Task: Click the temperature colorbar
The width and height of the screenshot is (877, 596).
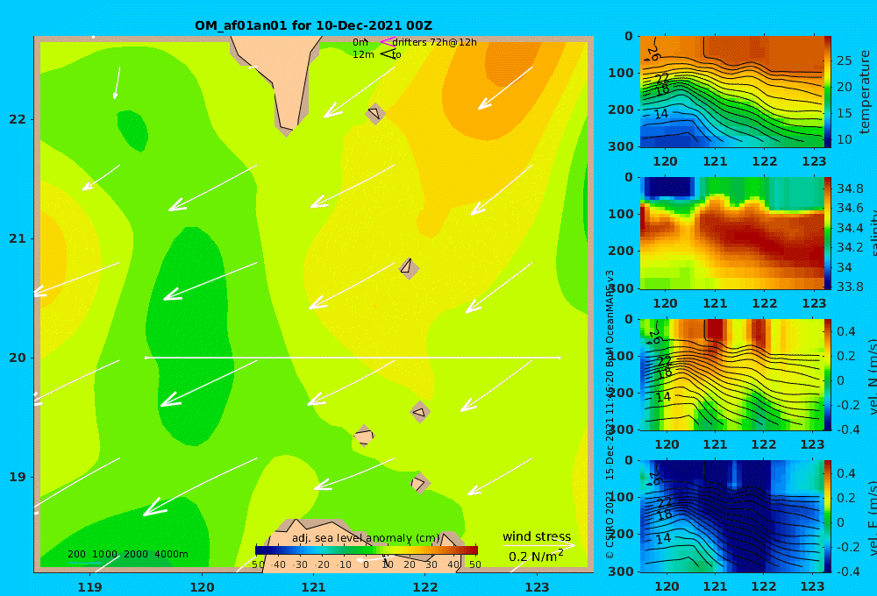Action: 828,92
